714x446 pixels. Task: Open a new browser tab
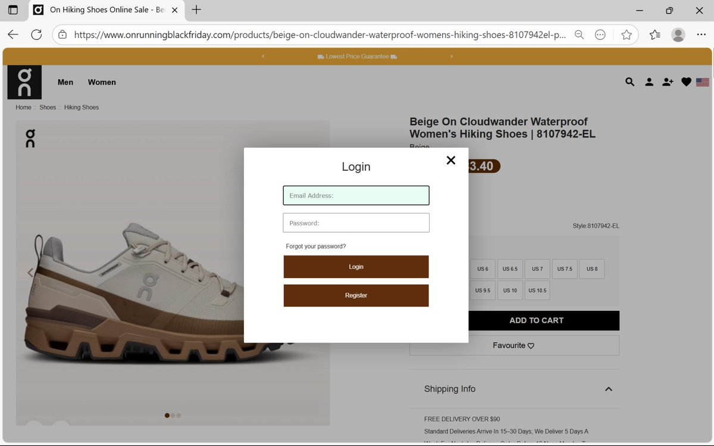click(x=196, y=10)
